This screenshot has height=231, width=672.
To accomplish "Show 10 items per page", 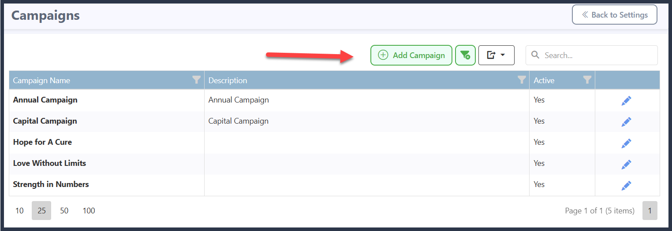I will 19,211.
